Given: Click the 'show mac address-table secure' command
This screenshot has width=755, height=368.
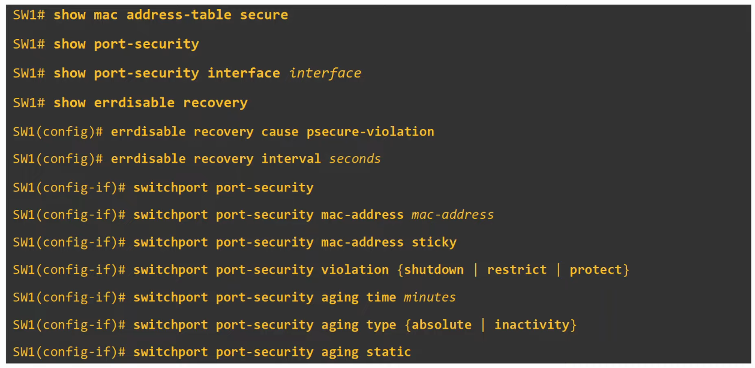Looking at the screenshot, I should coord(171,15).
